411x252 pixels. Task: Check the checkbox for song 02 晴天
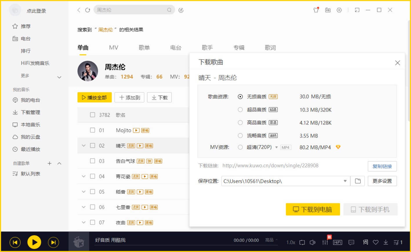click(93, 145)
